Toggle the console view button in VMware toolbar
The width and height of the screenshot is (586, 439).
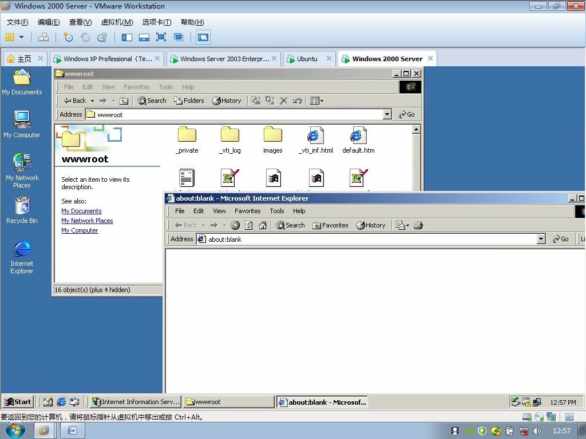coord(203,37)
